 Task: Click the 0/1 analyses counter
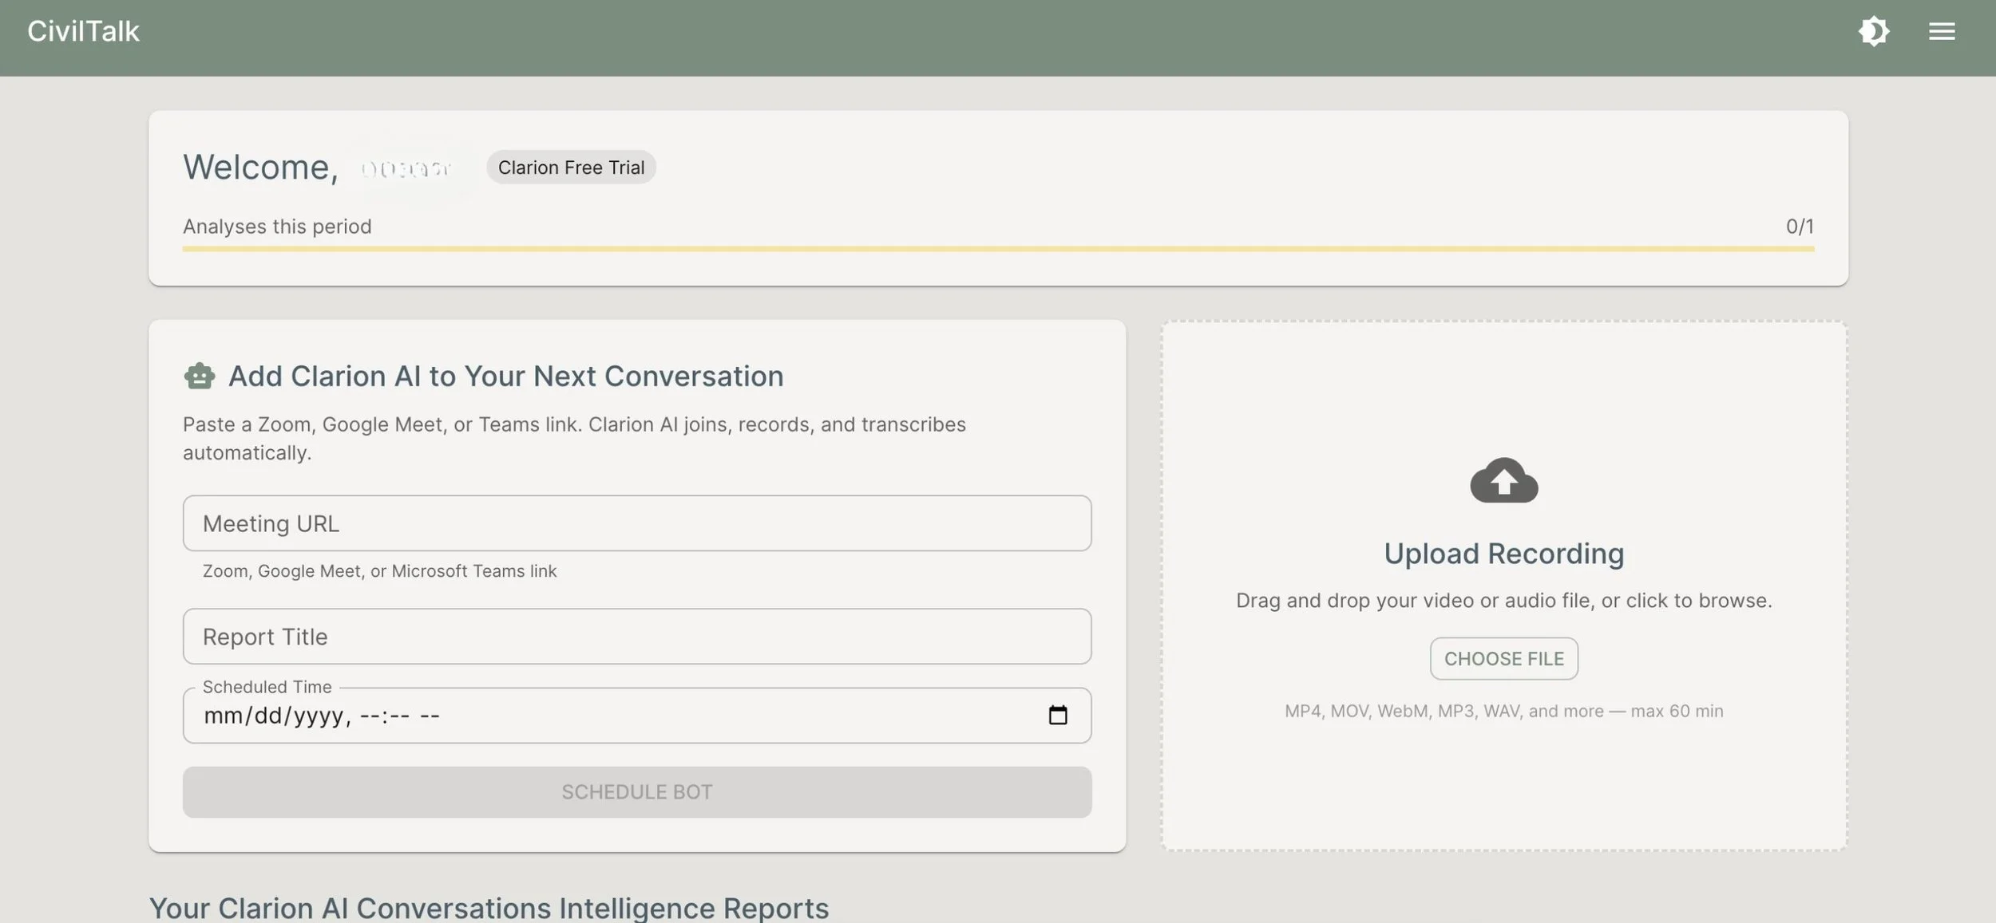tap(1799, 227)
